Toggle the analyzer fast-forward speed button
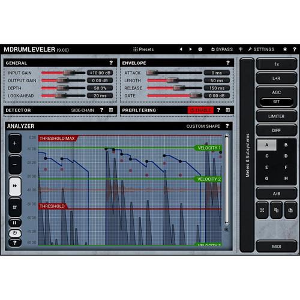This screenshot has height=300, width=300. coord(15,186)
